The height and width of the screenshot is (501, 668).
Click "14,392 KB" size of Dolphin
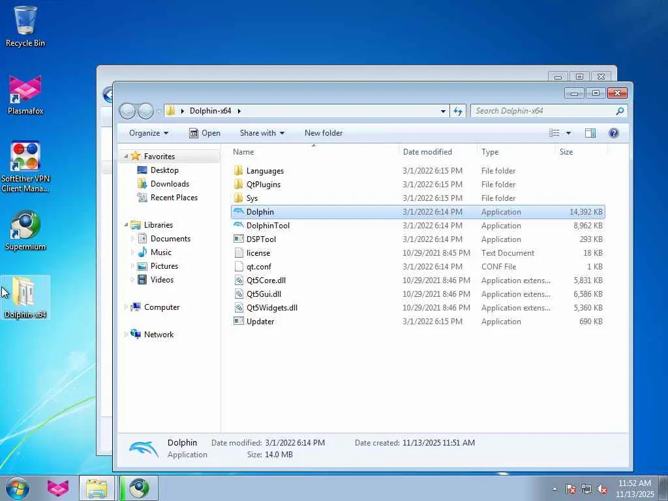(586, 212)
